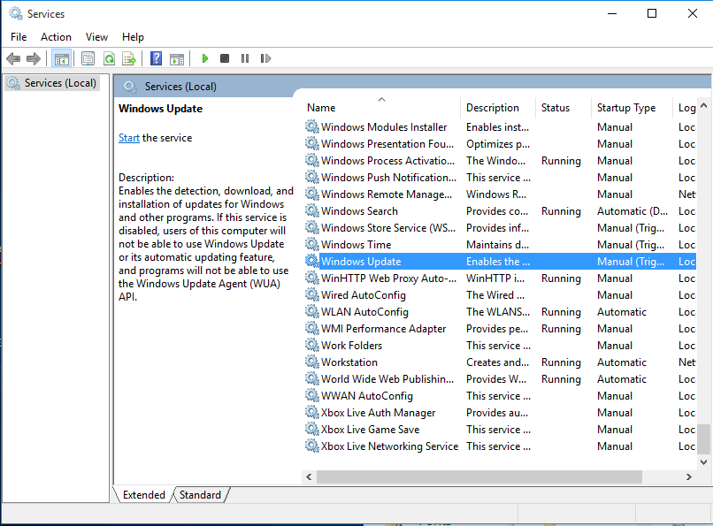Screen dimensions: 713x526
Task: Start the service with the green play icon
Action: pos(204,58)
